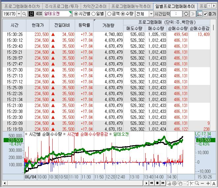Click the table vertical scrollbar thumb
Image resolution: width=218 pixels, height=188 pixels.
(213, 27)
